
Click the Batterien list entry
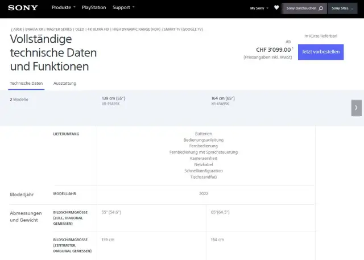pos(204,134)
